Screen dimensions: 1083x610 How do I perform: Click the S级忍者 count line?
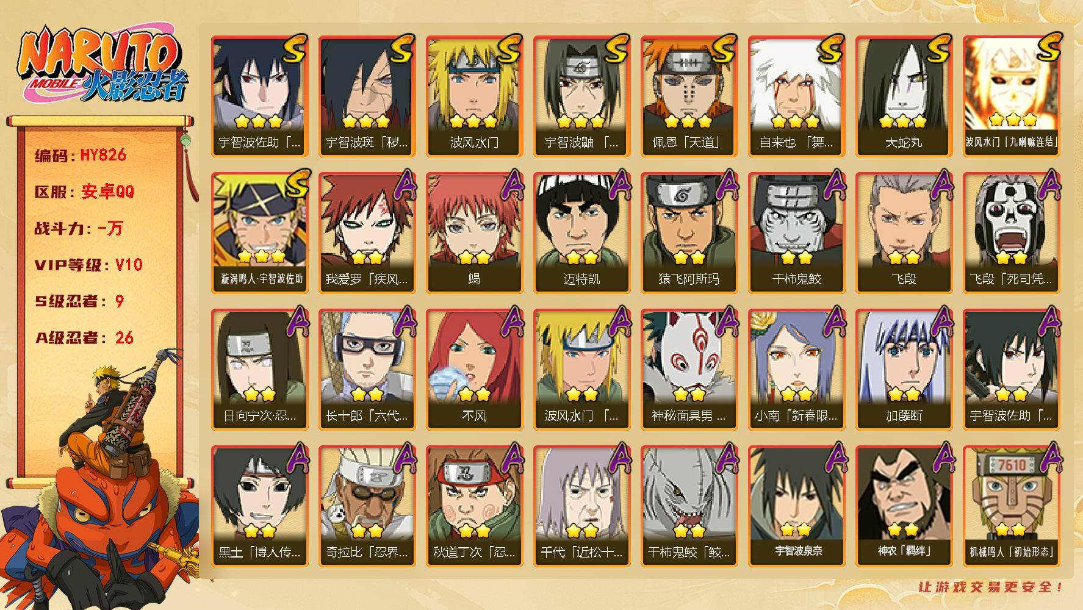click(x=79, y=301)
